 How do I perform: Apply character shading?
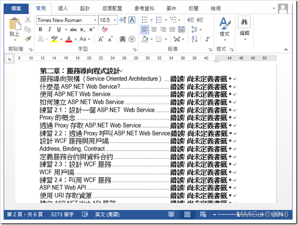point(122,39)
